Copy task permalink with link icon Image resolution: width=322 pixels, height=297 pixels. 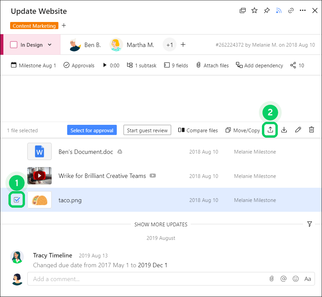pos(291,11)
